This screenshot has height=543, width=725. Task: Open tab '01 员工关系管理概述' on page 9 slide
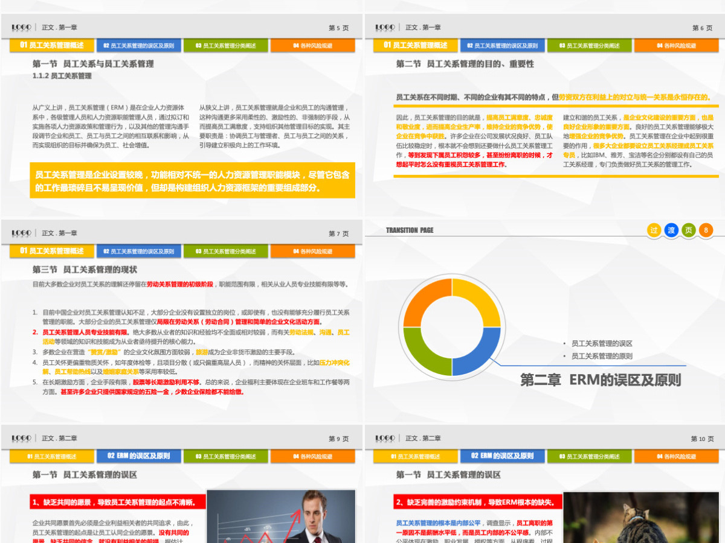[52, 457]
